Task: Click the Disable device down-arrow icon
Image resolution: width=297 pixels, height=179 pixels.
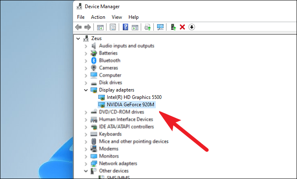Action: (192, 27)
